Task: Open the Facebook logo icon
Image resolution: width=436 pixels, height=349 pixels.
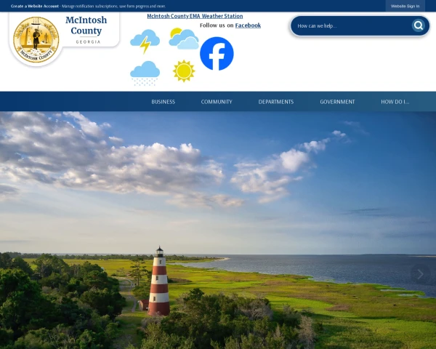Action: tap(217, 53)
